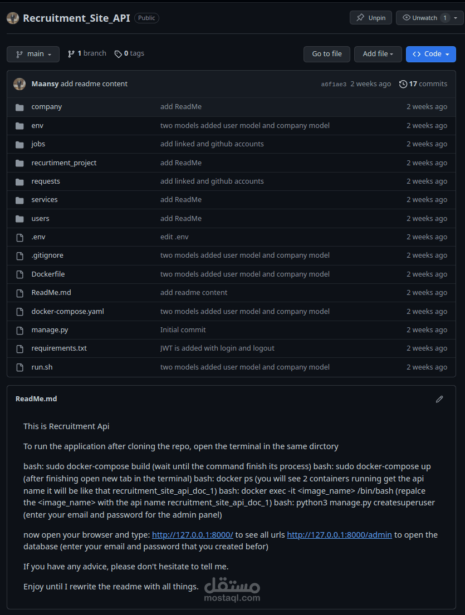465x615 pixels.
Task: Expand the Unwatch options caret
Action: pos(456,18)
